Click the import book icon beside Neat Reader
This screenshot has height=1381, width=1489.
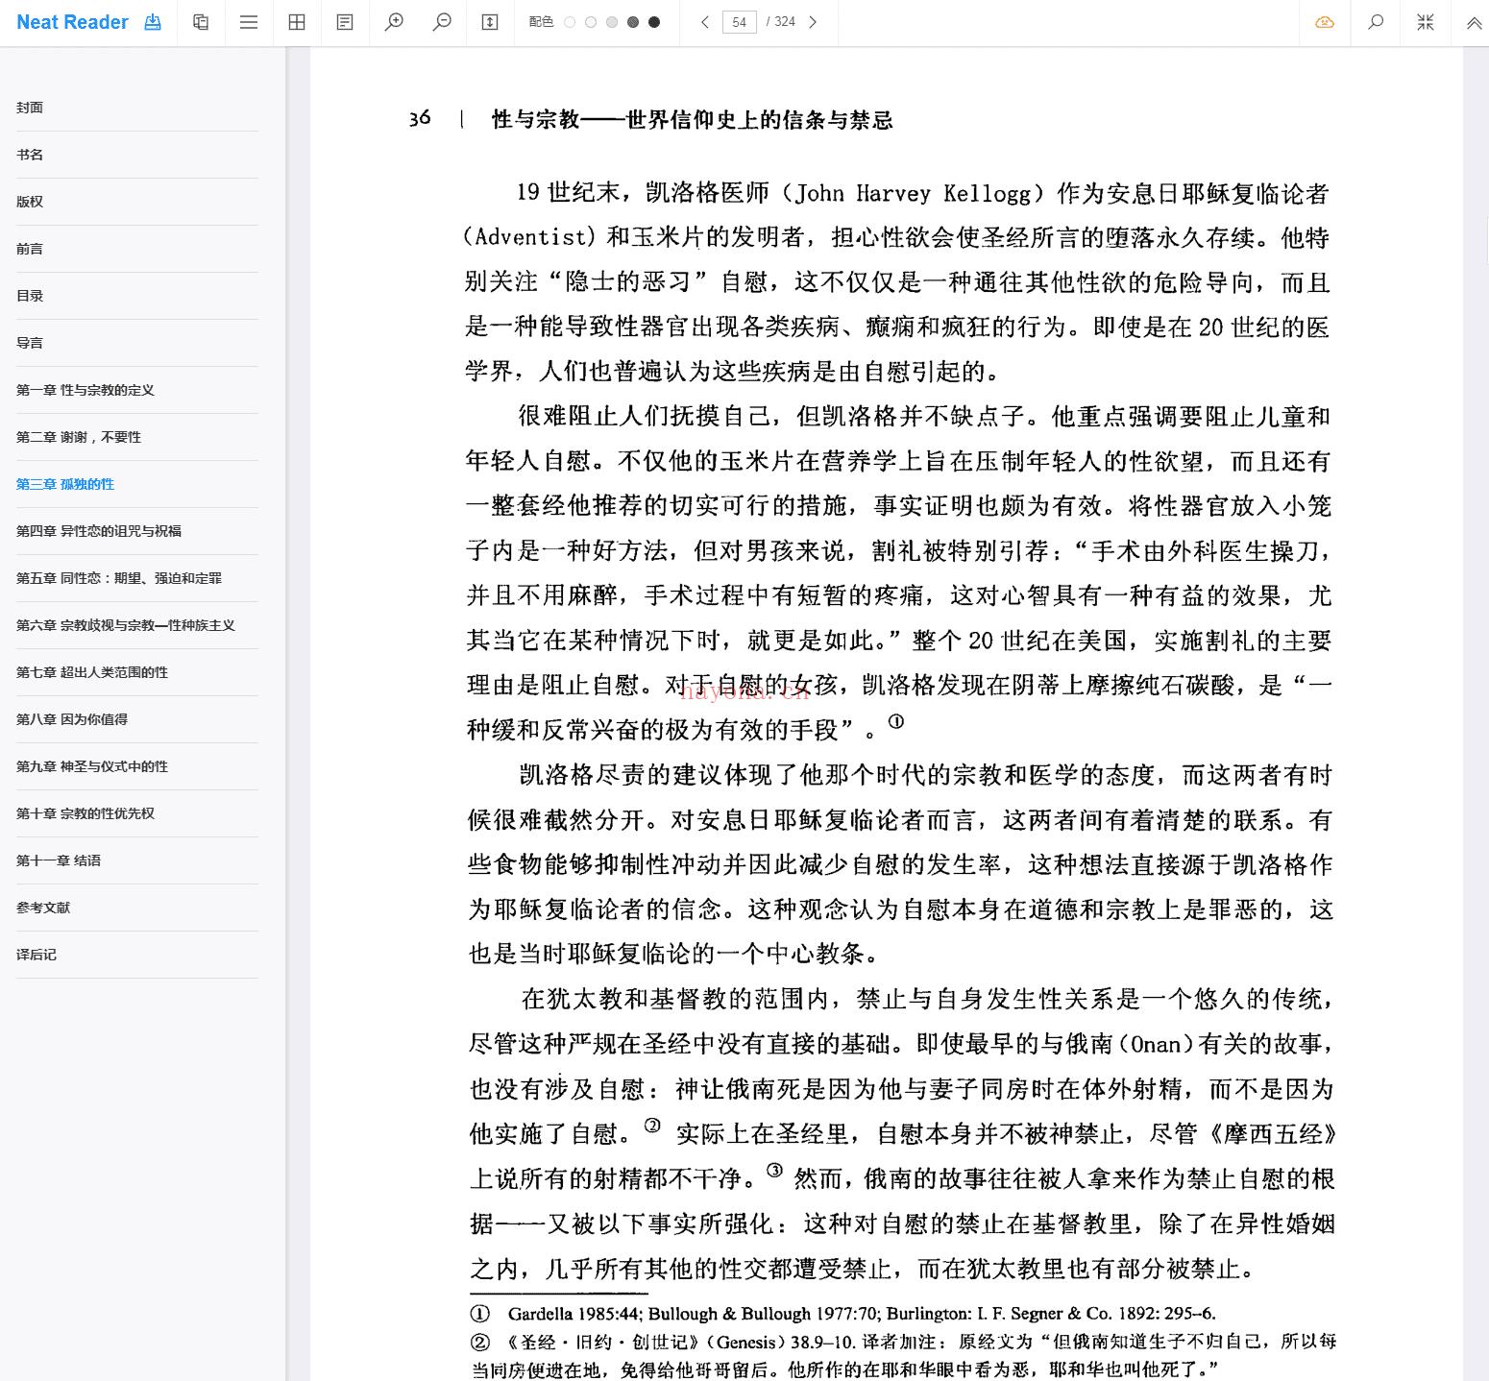(153, 22)
